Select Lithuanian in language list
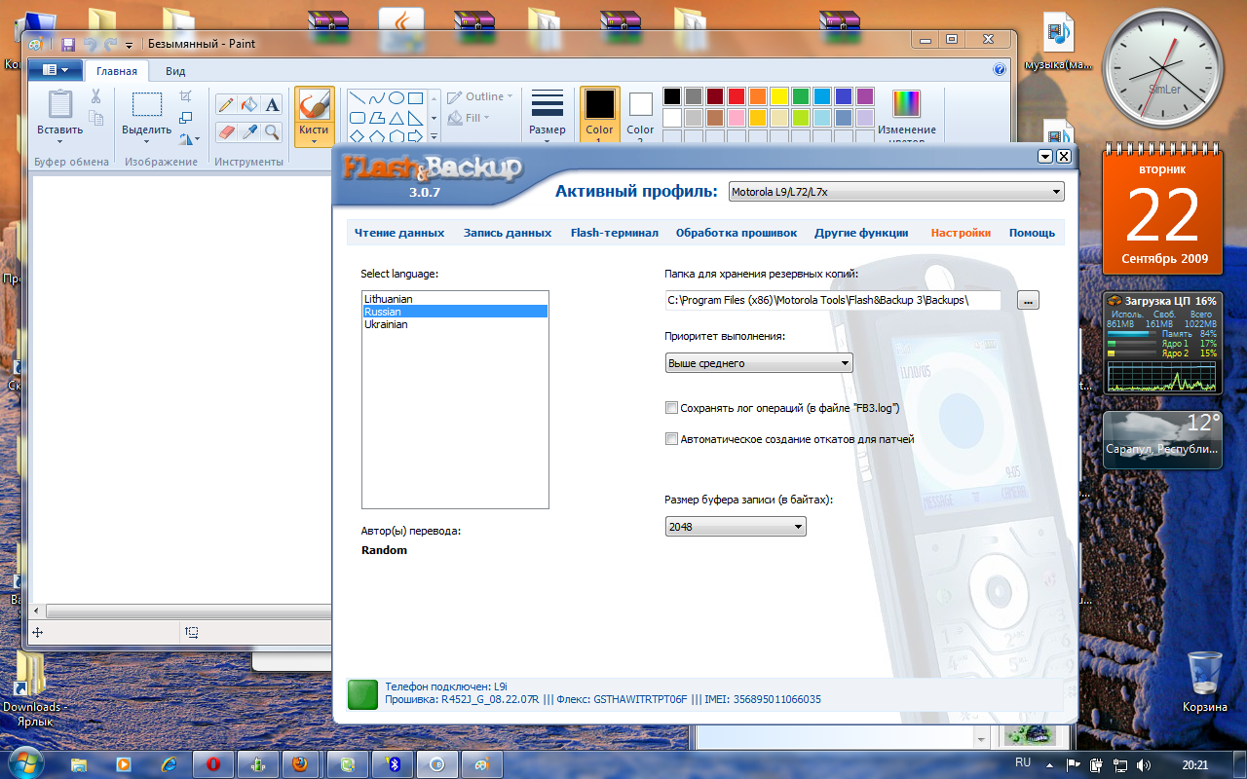Image resolution: width=1247 pixels, height=779 pixels. click(455, 299)
